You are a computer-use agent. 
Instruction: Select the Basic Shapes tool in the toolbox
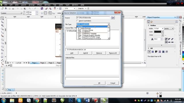(x=2, y=50)
